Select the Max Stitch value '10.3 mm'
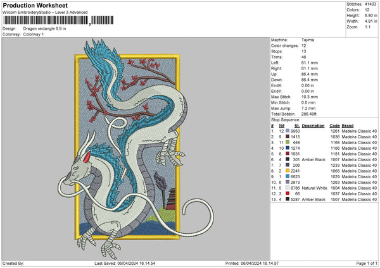 [310, 97]
